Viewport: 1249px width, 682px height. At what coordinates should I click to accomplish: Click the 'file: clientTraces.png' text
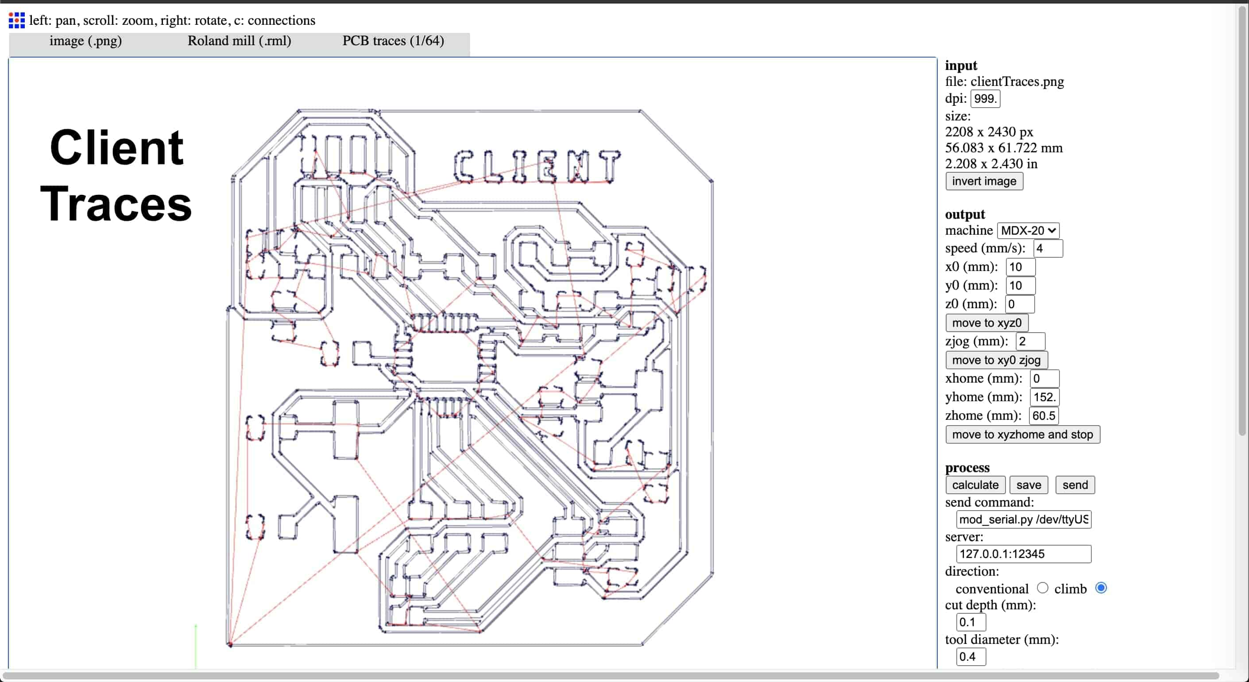[1004, 81]
